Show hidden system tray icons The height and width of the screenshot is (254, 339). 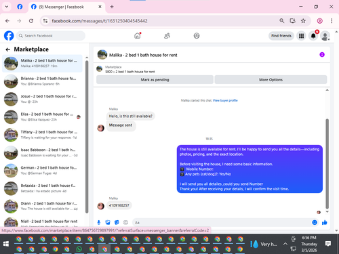[285, 244]
